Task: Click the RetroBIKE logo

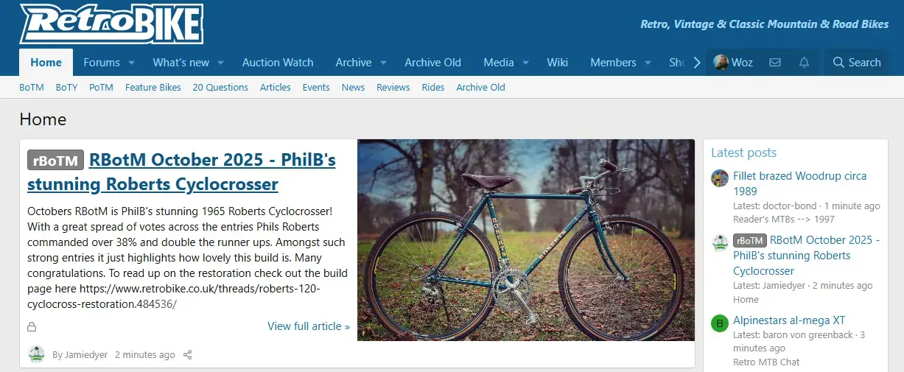Action: point(111,24)
